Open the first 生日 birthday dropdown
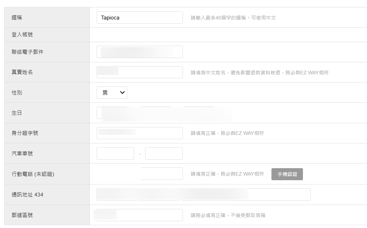Viewport: 367px width, 228px height. (x=111, y=113)
